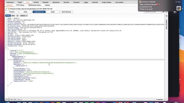184x103 pixels.
Task: Click the "isSaveState":false line
Action: [x=22, y=80]
